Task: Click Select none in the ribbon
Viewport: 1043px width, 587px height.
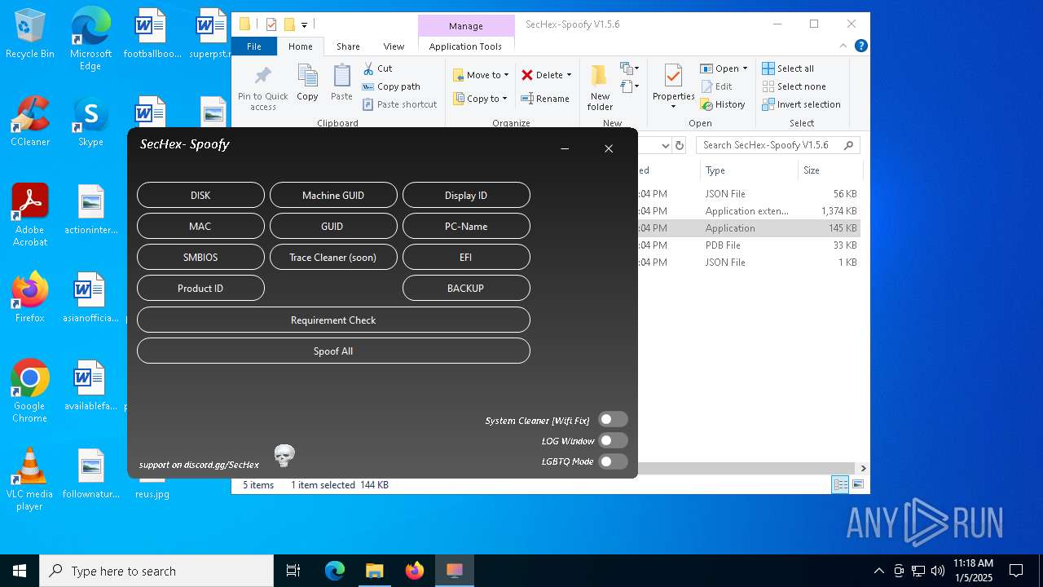Action: 794,86
